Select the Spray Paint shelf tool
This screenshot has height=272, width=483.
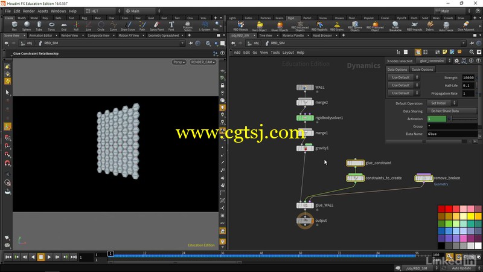click(157, 26)
